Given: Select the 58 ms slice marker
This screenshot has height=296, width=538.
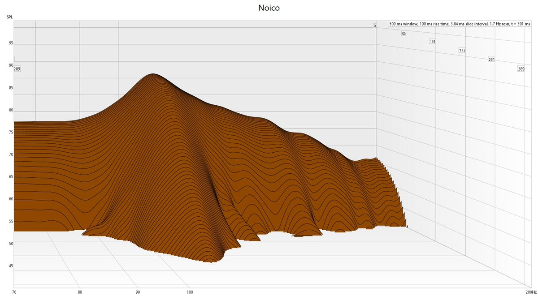Looking at the screenshot, I should click(403, 33).
